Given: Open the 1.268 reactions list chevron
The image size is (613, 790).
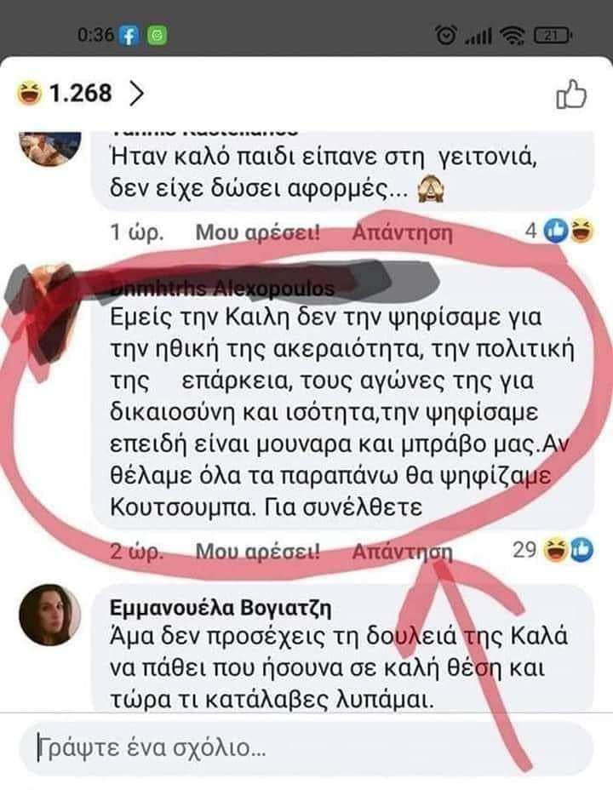Looking at the screenshot, I should (136, 94).
